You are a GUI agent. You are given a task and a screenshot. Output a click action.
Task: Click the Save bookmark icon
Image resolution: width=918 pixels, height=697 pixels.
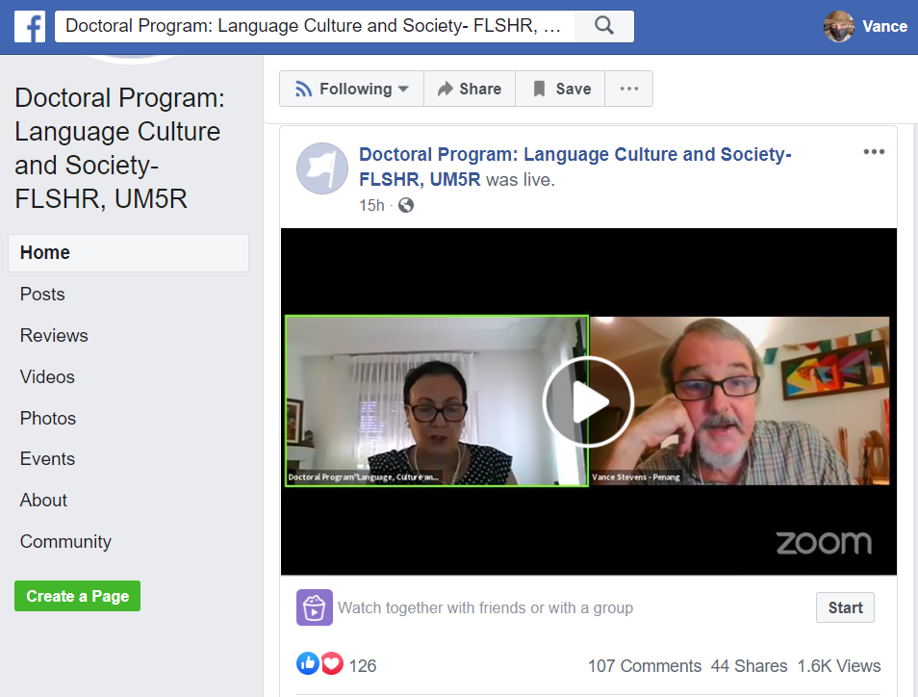(539, 88)
